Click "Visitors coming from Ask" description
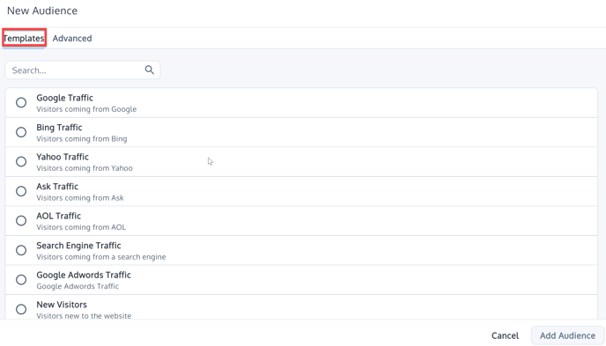Image resolution: width=606 pixels, height=346 pixels. pos(80,198)
